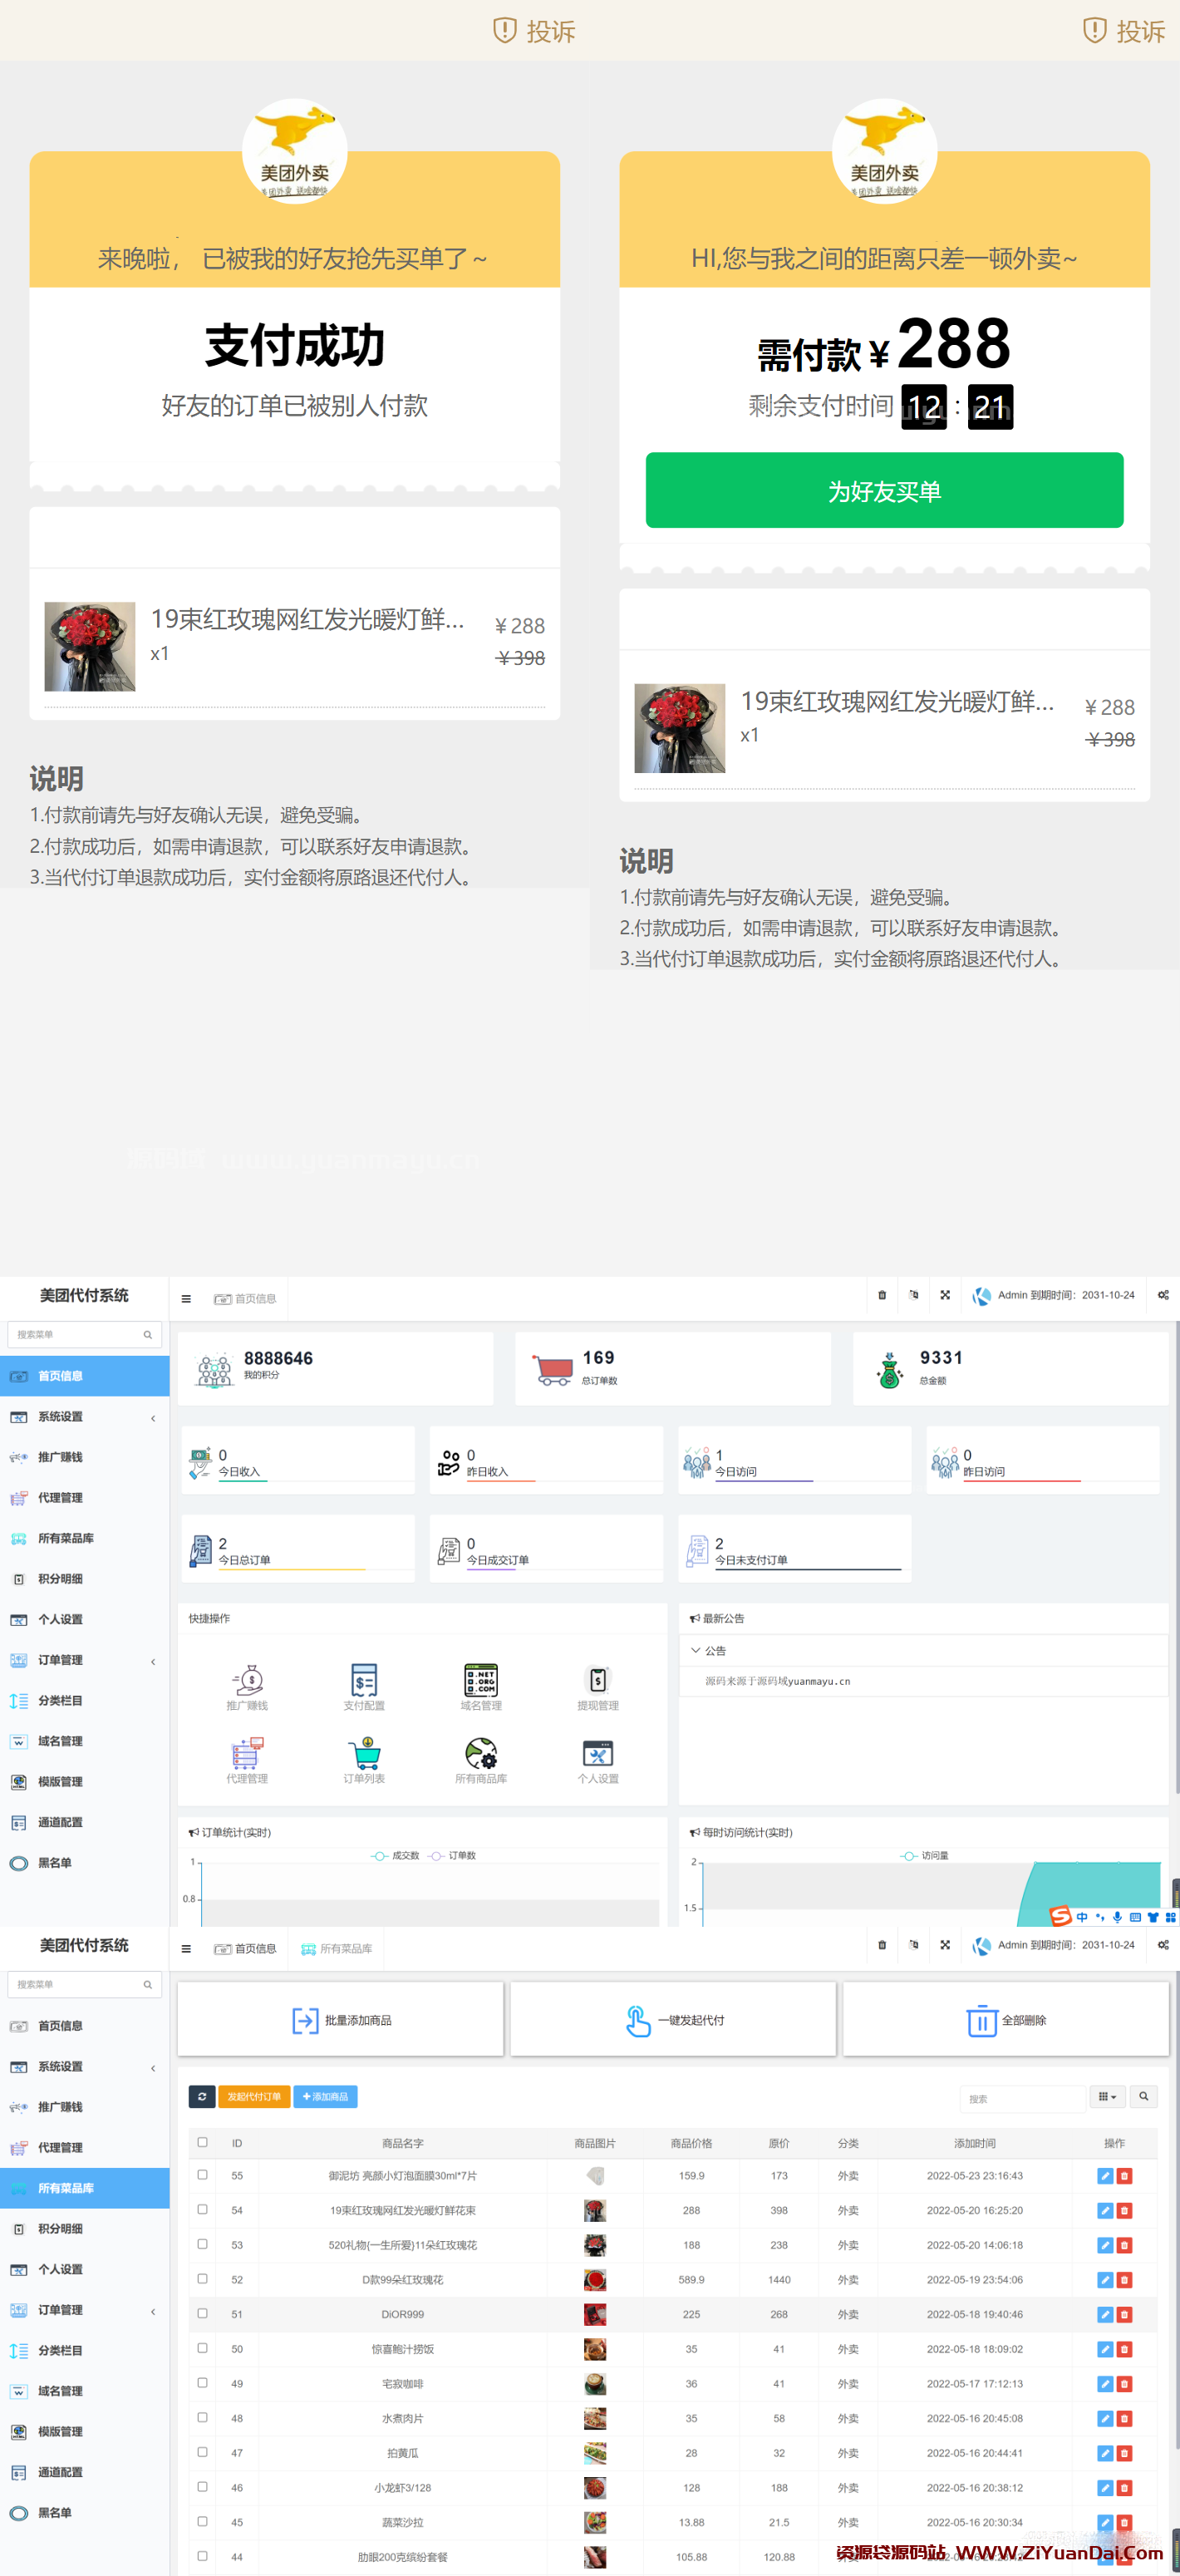Image resolution: width=1180 pixels, height=2576 pixels.
Task: Click the green 为好友买单 button
Action: coord(884,490)
